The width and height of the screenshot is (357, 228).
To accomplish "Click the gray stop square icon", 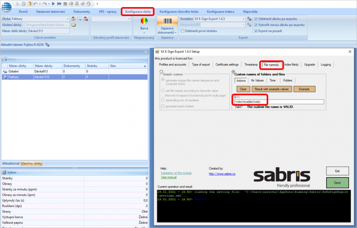I will tap(65, 4).
